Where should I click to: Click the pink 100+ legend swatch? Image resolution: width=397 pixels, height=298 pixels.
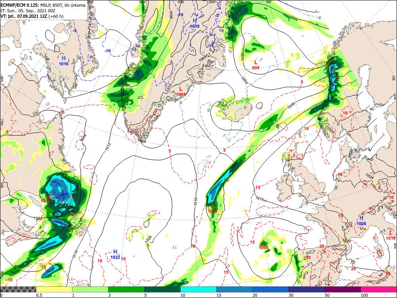click(x=379, y=289)
